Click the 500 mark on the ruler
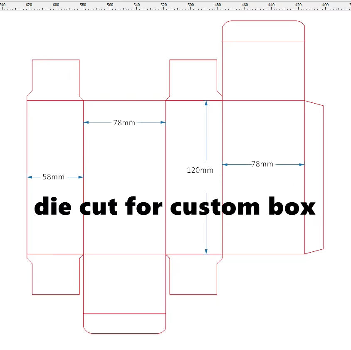This screenshot has width=351, height=350. pos(190,5)
